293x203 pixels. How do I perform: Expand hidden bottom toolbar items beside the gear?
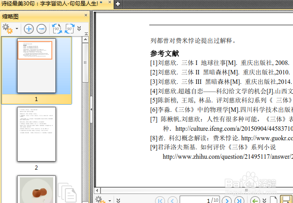[118, 201]
